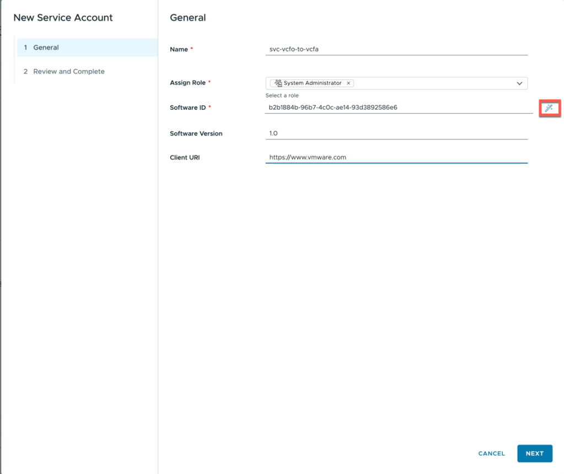Click the generate Software ID wand icon
This screenshot has height=474, width=564.
pyautogui.click(x=549, y=108)
